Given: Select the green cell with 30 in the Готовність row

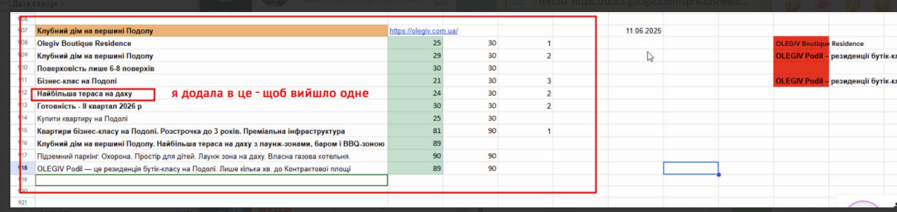Looking at the screenshot, I should coord(415,106).
